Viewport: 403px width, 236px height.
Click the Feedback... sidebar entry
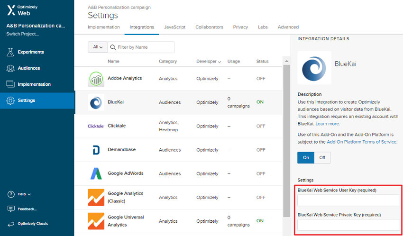click(x=27, y=209)
